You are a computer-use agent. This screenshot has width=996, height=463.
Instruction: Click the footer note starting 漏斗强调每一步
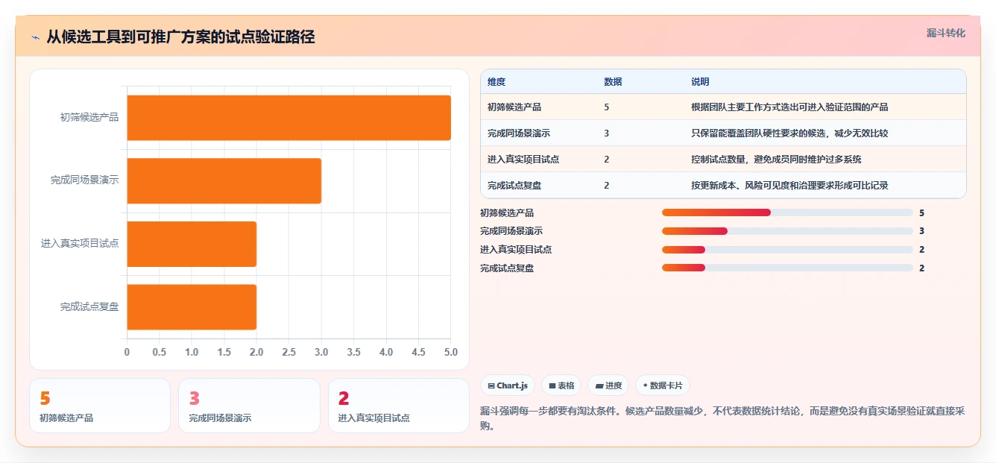click(722, 419)
